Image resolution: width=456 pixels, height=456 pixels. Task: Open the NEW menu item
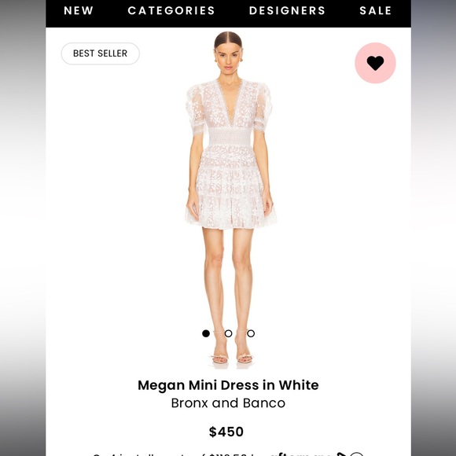tap(79, 11)
